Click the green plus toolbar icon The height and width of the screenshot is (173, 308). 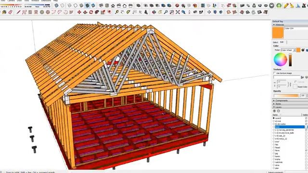pyautogui.click(x=279, y=5)
